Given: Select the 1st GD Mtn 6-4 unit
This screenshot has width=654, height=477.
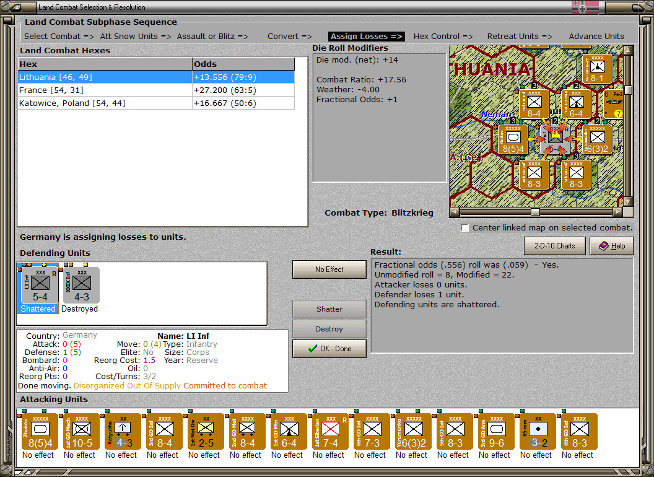Looking at the screenshot, I should pyautogui.click(x=289, y=431).
